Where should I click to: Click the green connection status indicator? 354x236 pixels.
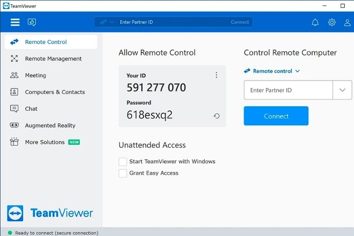pos(10,233)
